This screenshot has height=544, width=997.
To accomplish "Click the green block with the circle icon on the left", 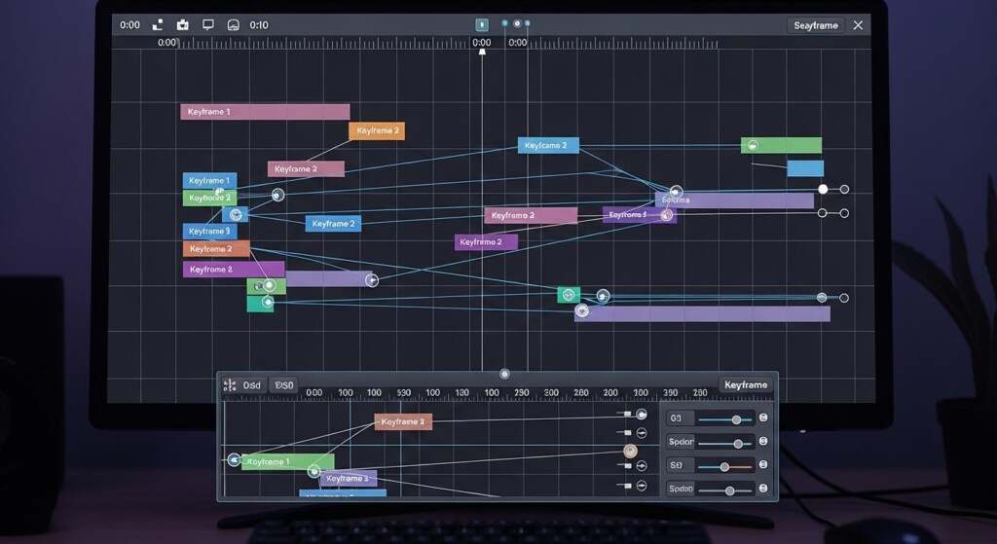I will (x=267, y=286).
